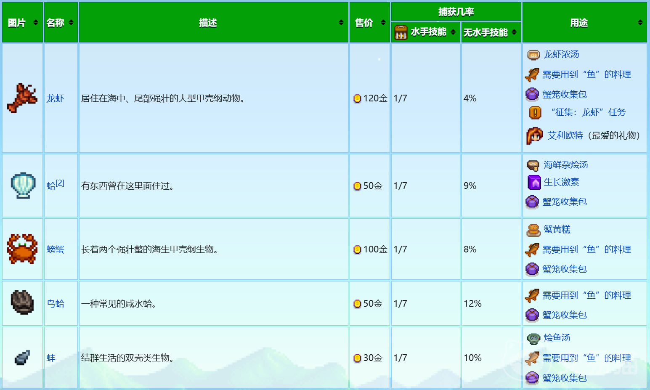
Task: Click the portrait icon beside 艾利欧特
Action: click(x=535, y=135)
